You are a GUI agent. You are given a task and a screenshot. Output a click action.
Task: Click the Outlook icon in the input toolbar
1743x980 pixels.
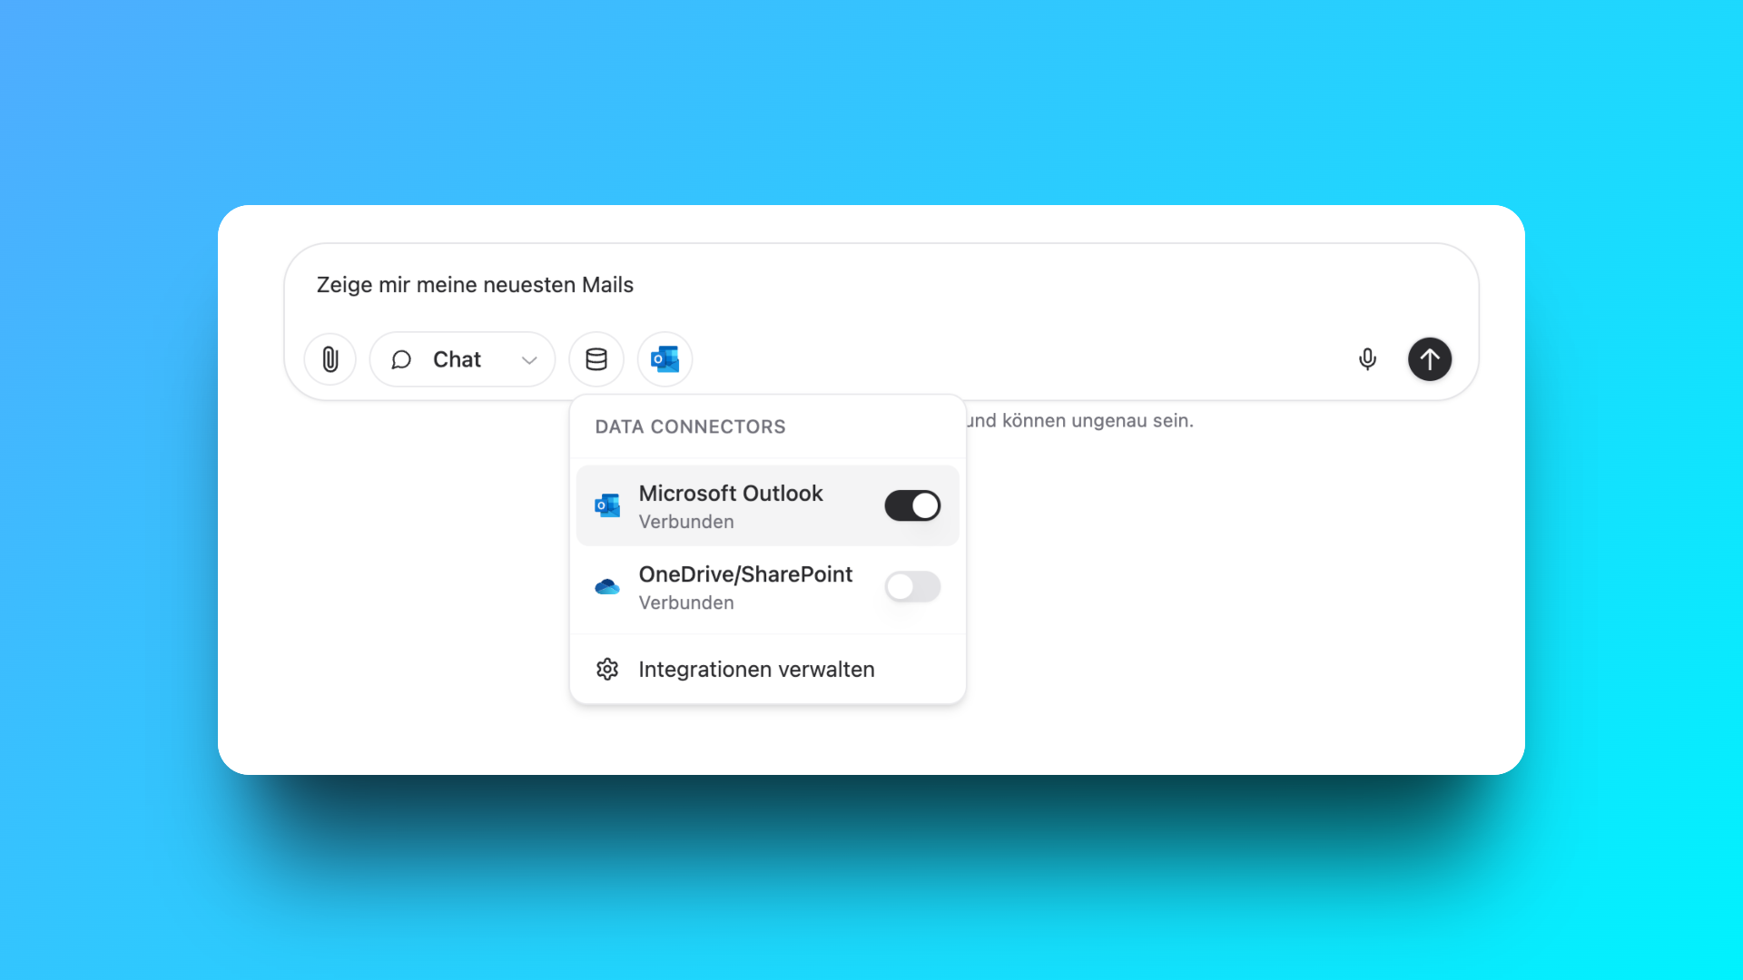[665, 359]
